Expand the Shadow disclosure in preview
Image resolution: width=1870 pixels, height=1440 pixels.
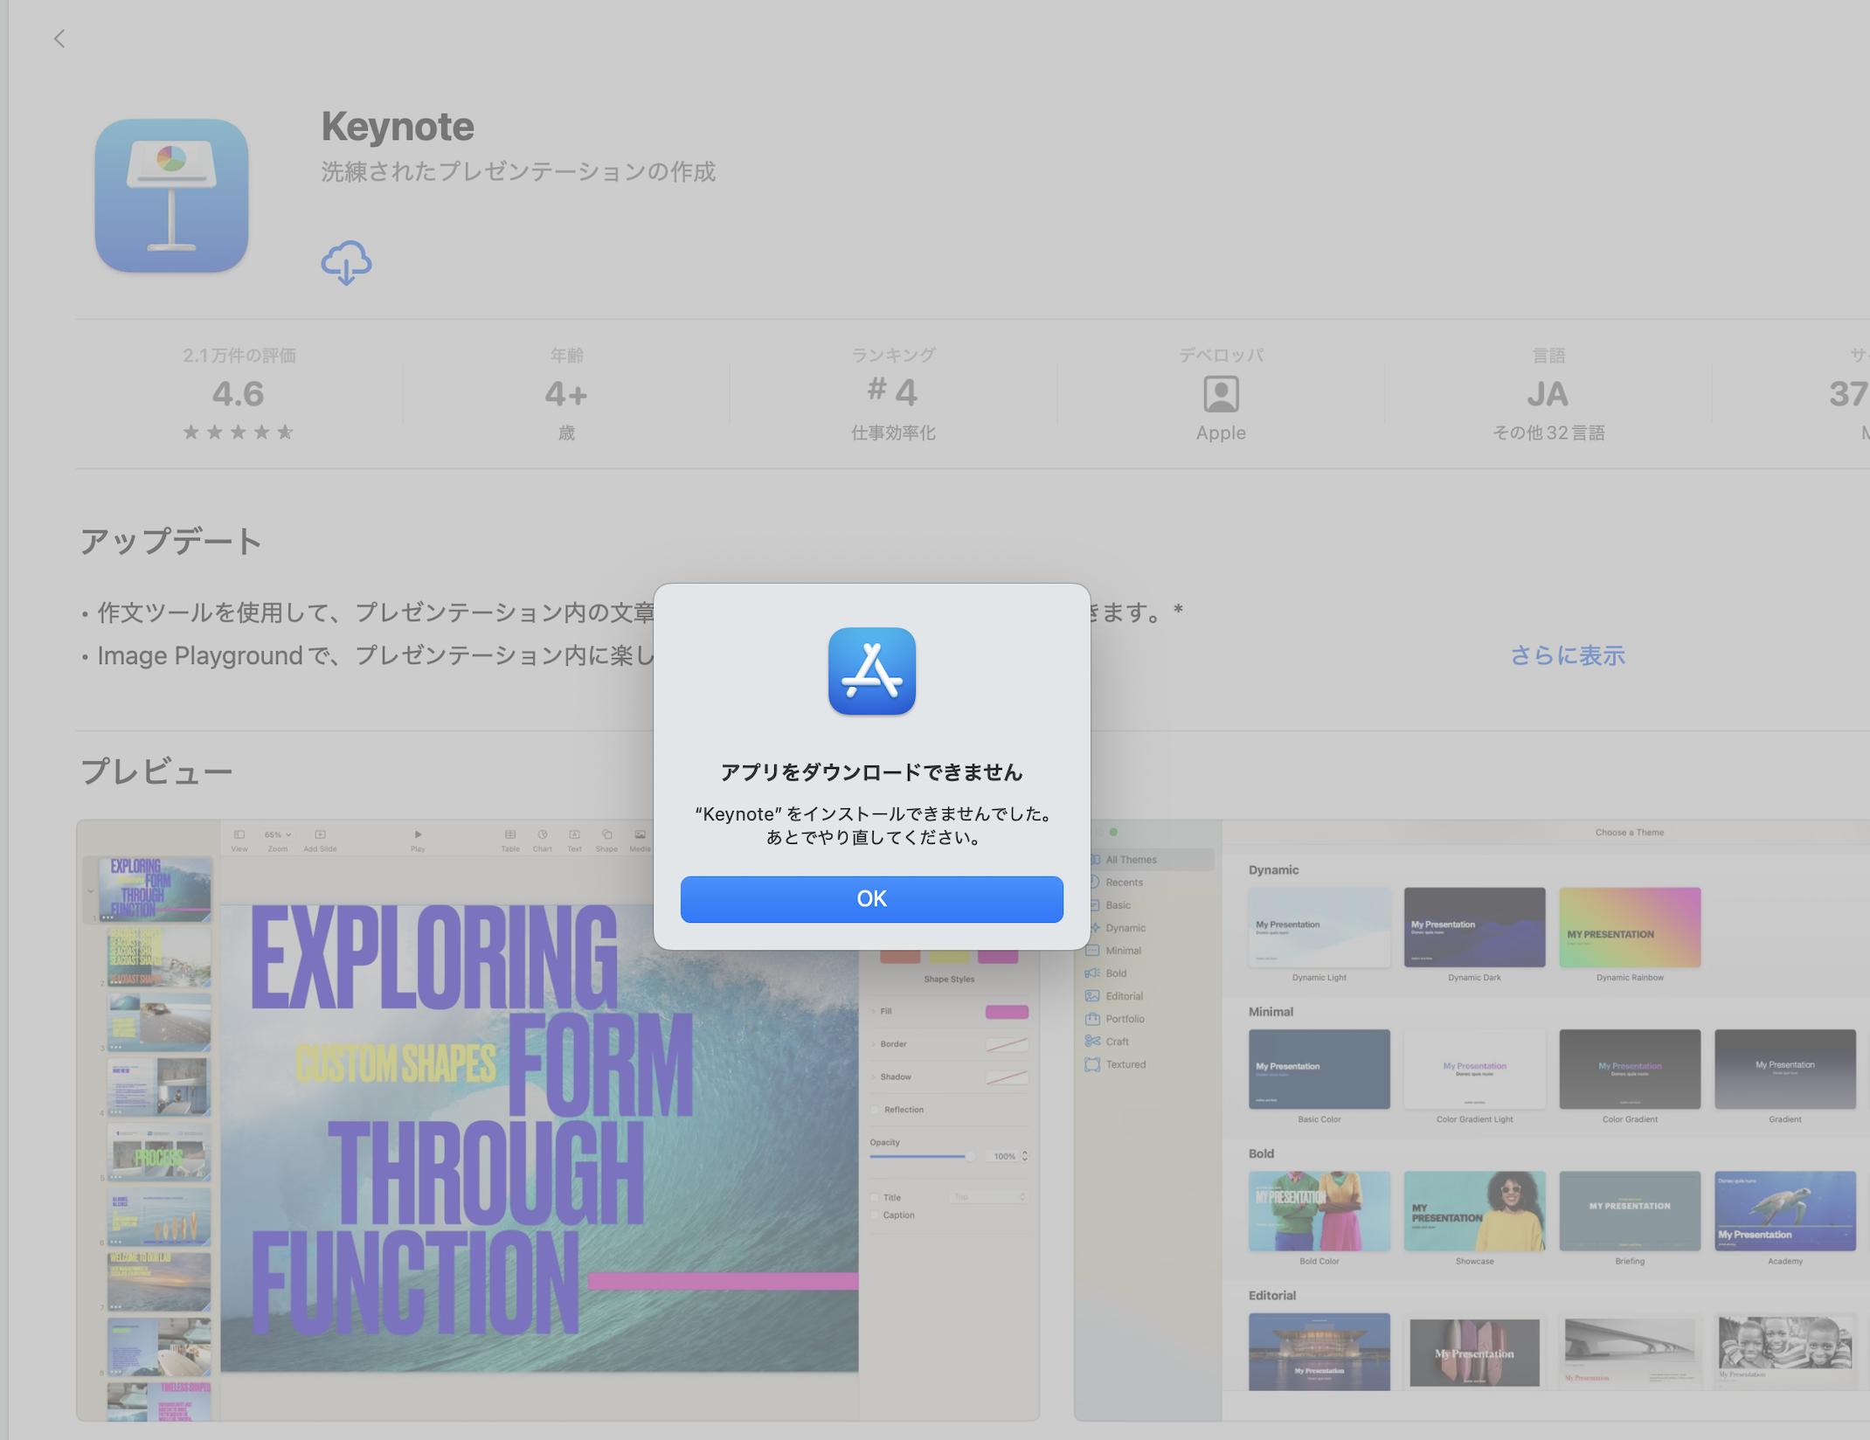tap(873, 1077)
